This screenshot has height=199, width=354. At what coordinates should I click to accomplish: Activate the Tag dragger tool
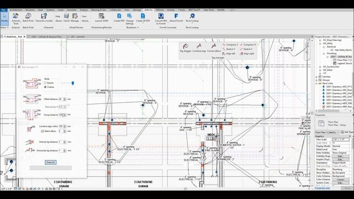tap(185, 48)
